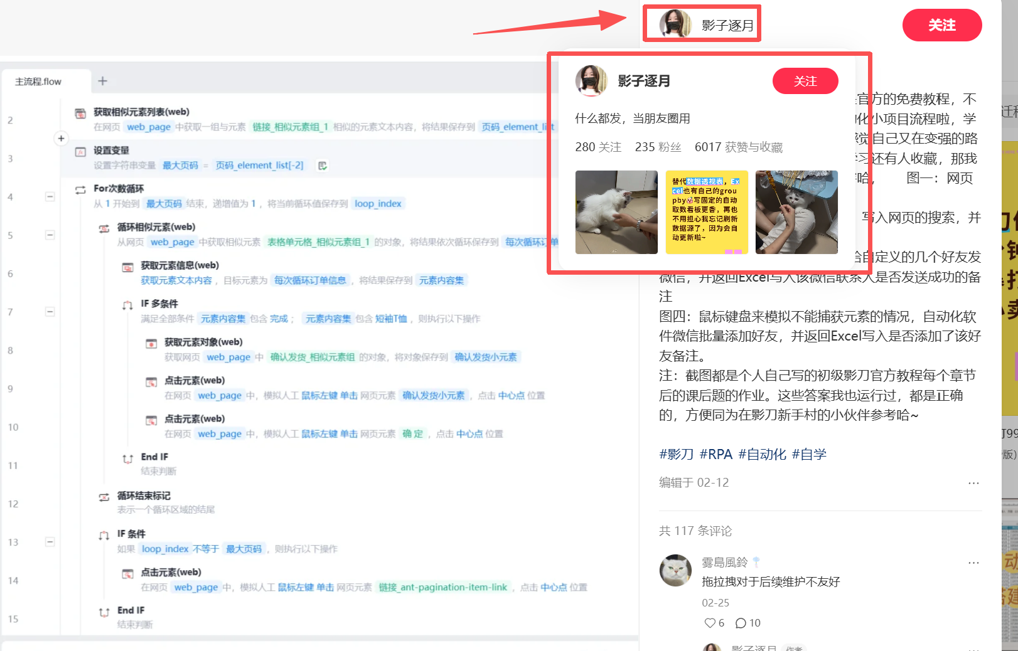This screenshot has height=651, width=1018.
Task: Click the loop_index variable in line 4
Action: click(x=378, y=204)
